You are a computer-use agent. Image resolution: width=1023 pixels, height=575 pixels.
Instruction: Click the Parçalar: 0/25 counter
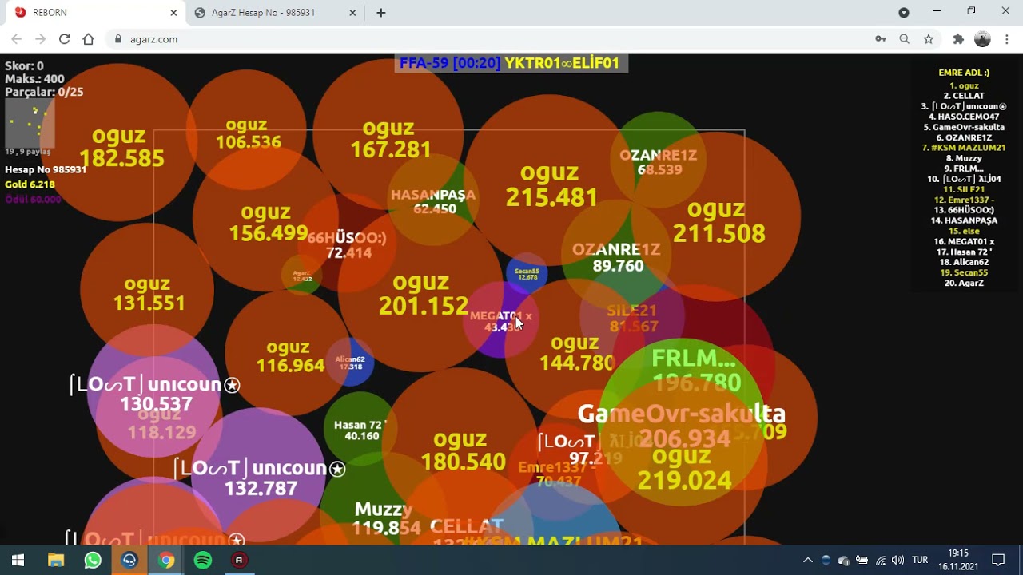tap(44, 92)
